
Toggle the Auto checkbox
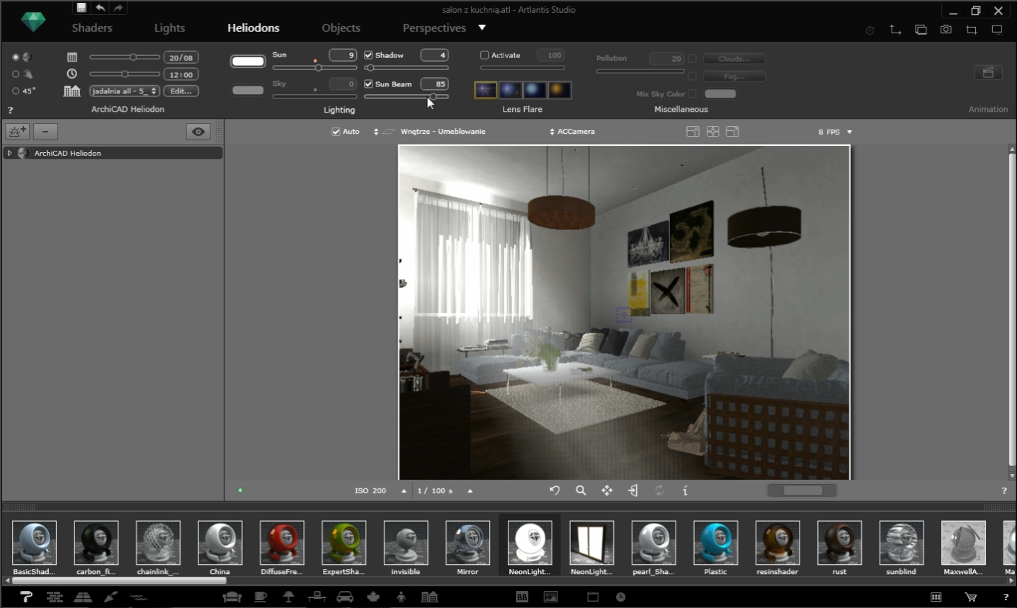pos(336,132)
